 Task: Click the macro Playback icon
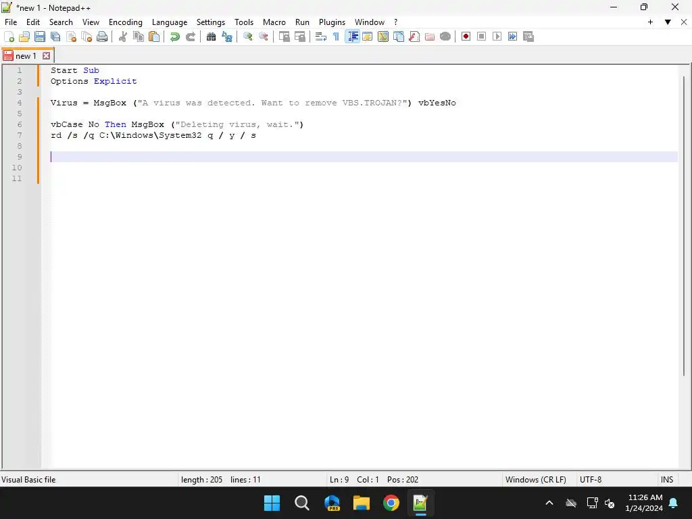click(497, 36)
